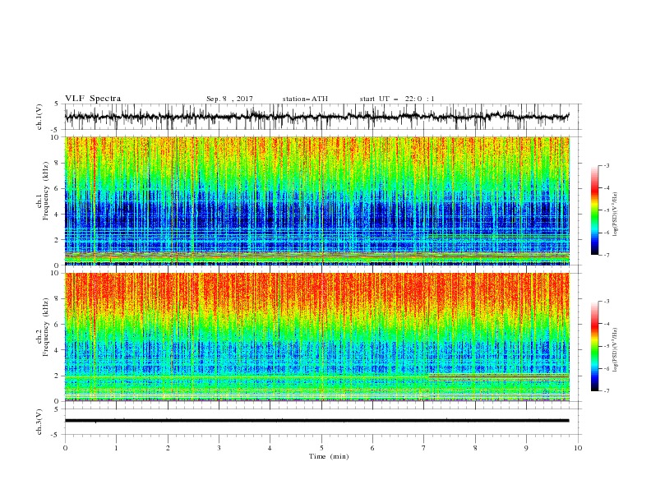Image resolution: width=651 pixels, height=503 pixels.
Task: Click the "VLF Spectra" title text
Action: pyautogui.click(x=93, y=99)
